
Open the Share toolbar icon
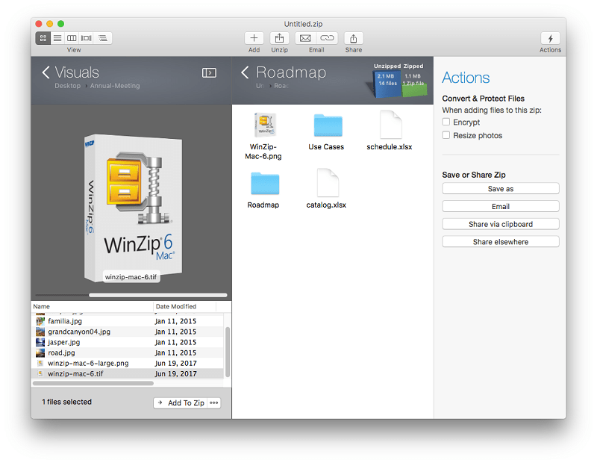[354, 38]
